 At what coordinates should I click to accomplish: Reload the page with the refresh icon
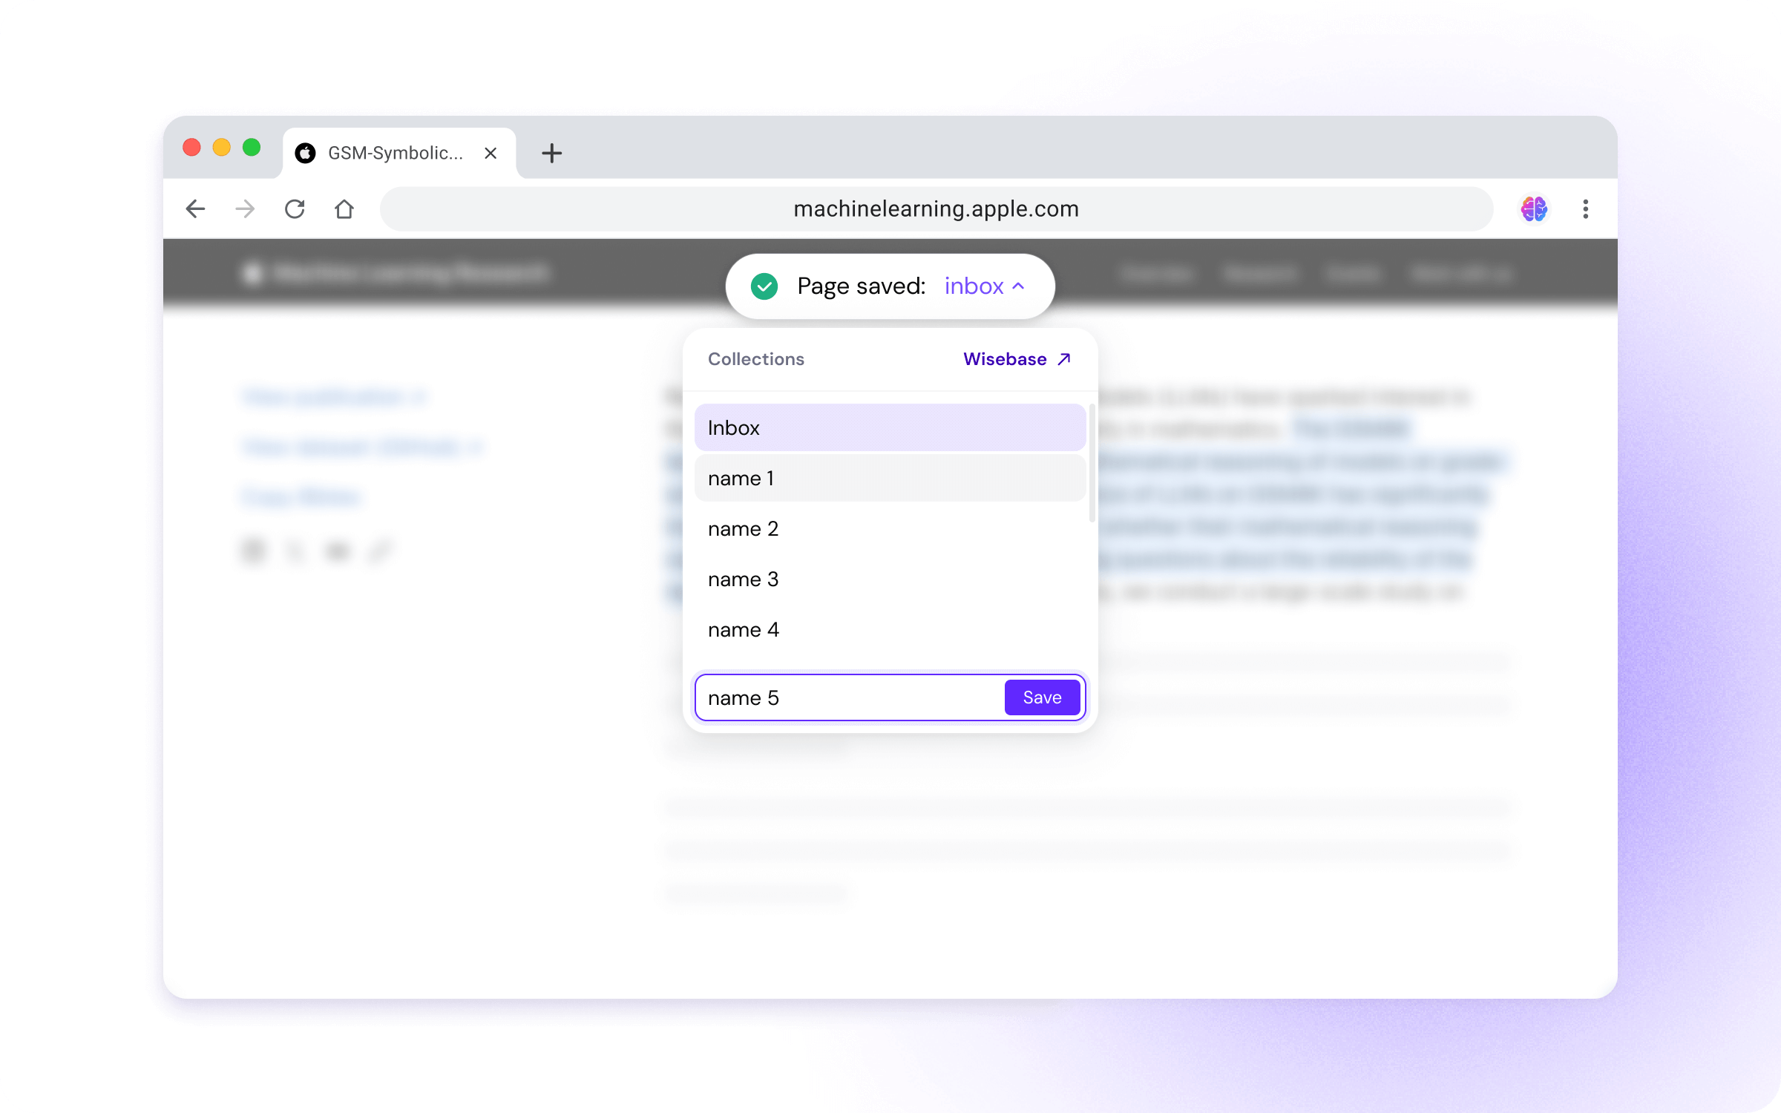click(295, 209)
